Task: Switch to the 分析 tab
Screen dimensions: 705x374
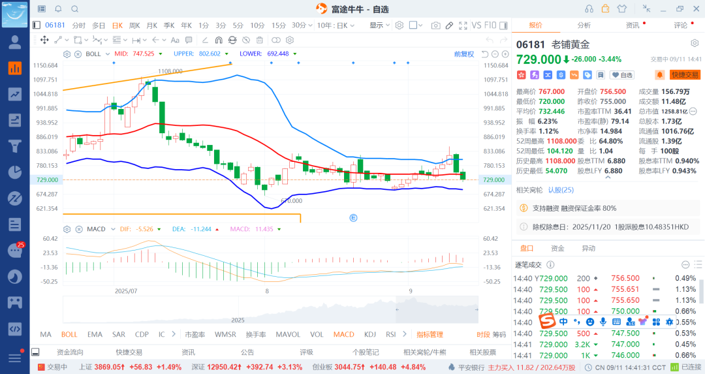Action: pyautogui.click(x=584, y=25)
